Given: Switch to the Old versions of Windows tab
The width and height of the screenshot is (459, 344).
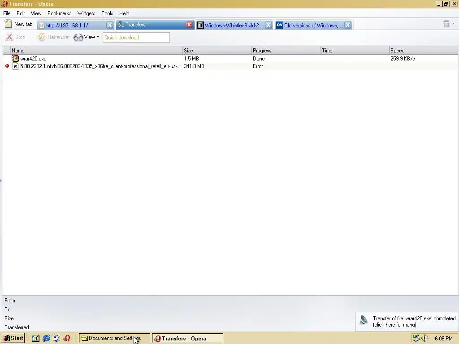Looking at the screenshot, I should click(313, 26).
